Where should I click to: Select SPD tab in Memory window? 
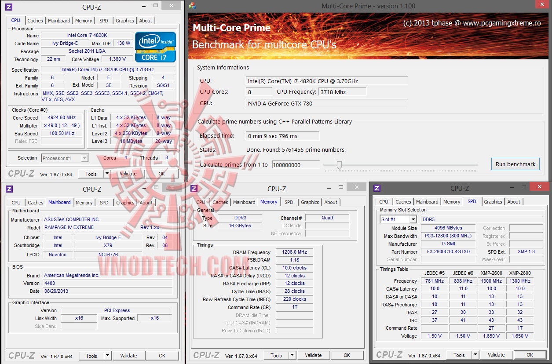click(289, 202)
